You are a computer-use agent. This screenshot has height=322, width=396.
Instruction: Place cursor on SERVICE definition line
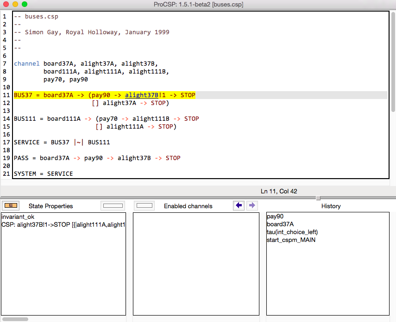pos(62,142)
